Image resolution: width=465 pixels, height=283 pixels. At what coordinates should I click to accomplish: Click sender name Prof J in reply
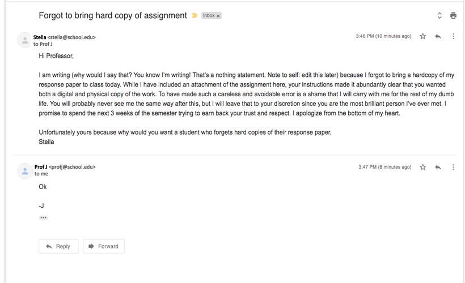tap(41, 167)
